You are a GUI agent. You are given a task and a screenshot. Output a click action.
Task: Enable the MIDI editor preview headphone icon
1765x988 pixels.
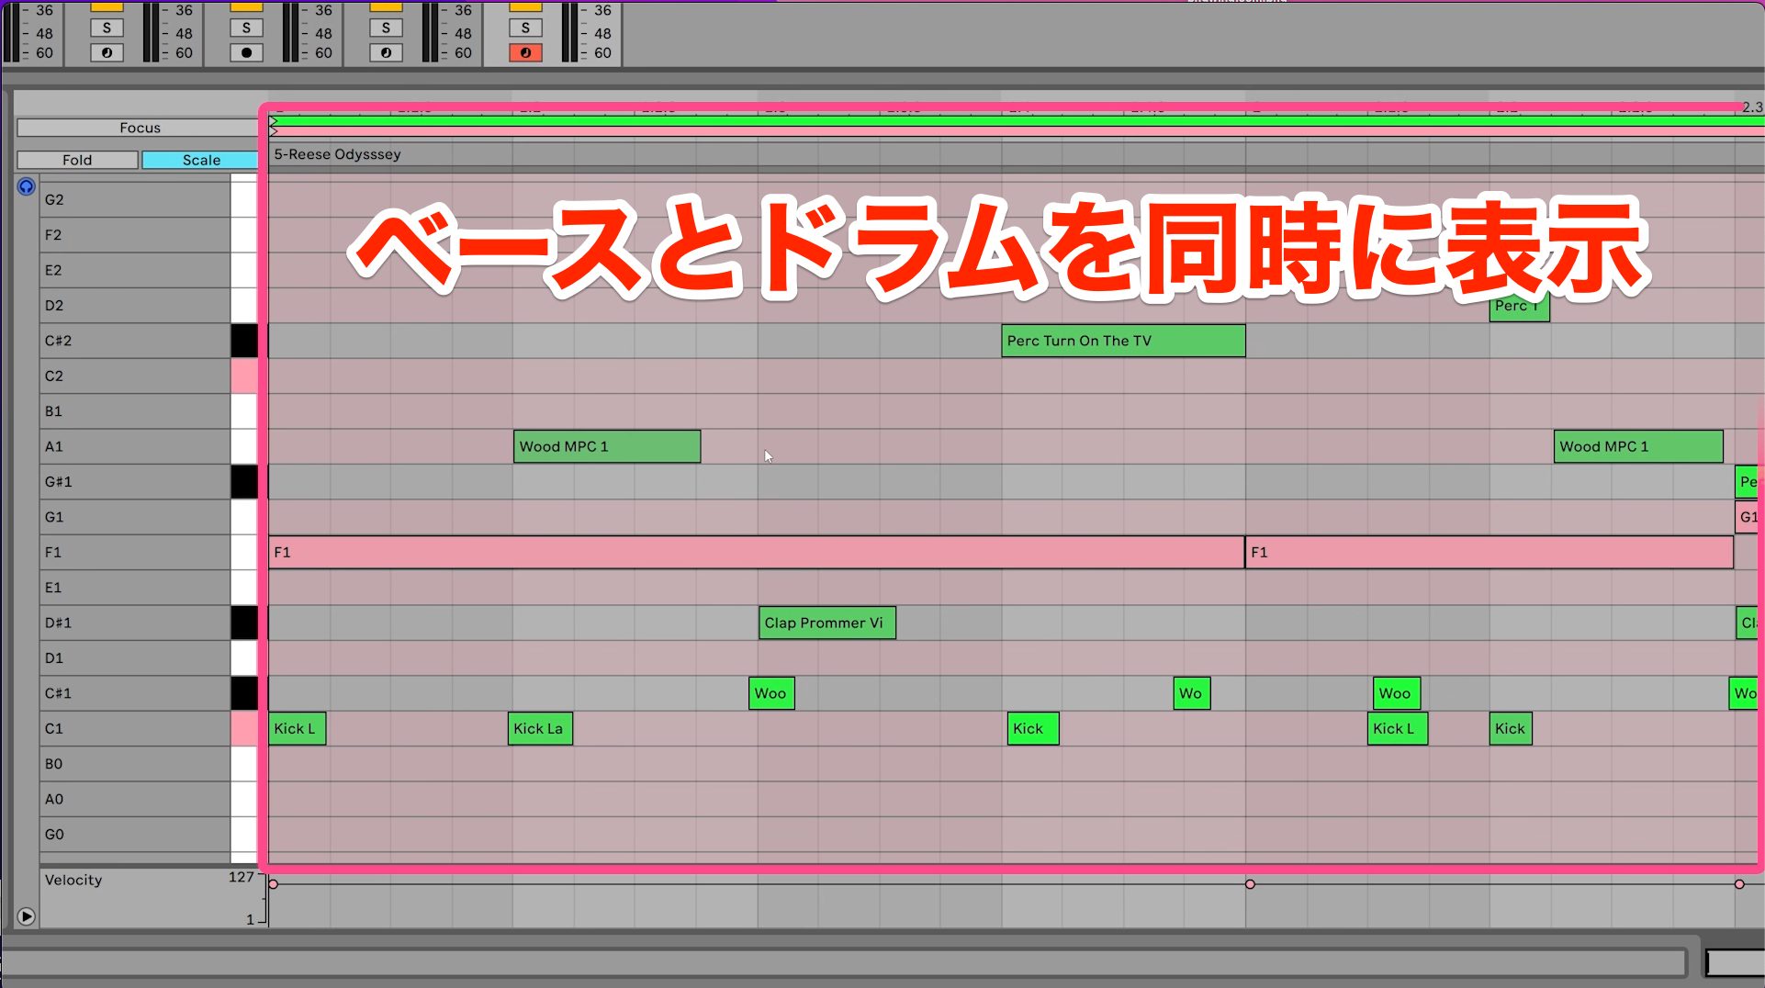pyautogui.click(x=26, y=186)
